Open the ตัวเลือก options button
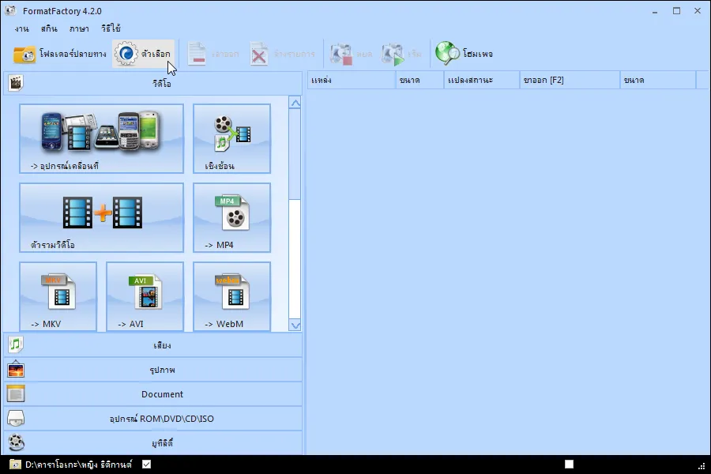 pyautogui.click(x=143, y=54)
